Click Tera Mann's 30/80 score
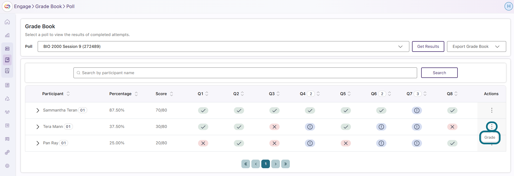 161,127
